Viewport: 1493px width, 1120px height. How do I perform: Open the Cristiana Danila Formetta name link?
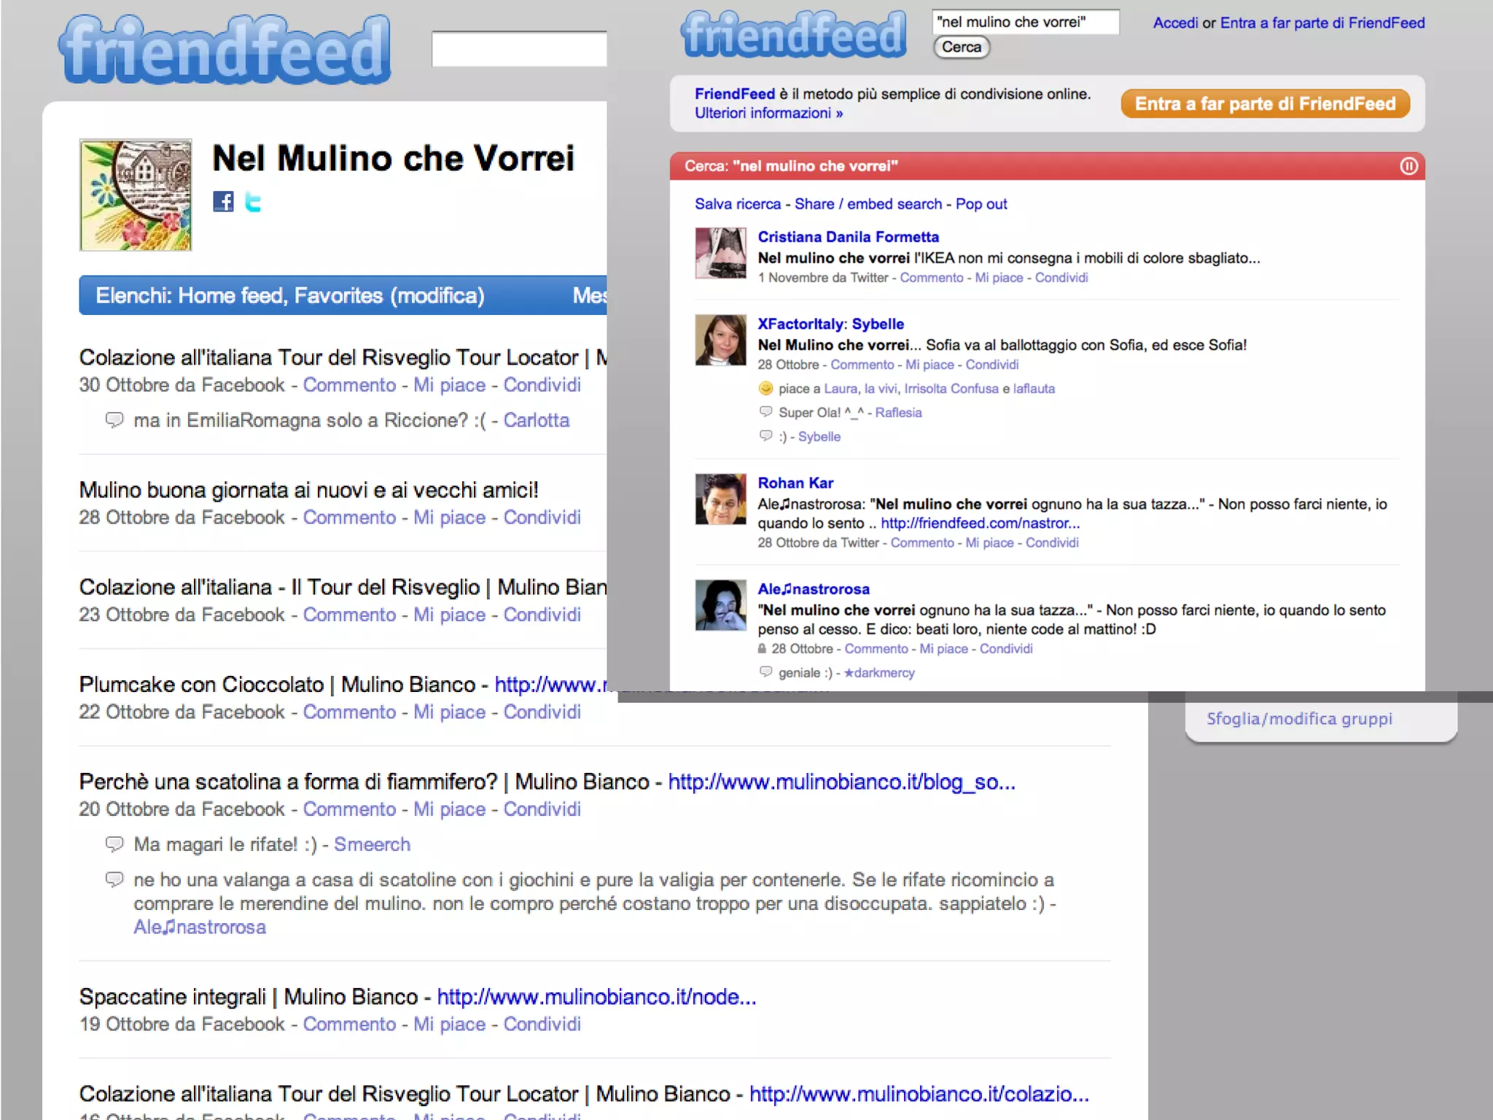pyautogui.click(x=848, y=237)
